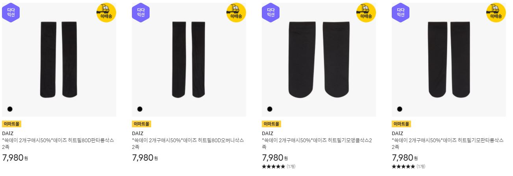Open the 히트필80D판타롱삭스 product title link
Viewport: 513px width, 176px height.
tap(58, 143)
